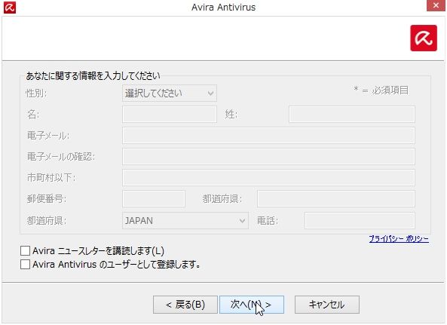447x325 pixels.
Task: Click the 都道府県 text field beside 郵便番号
Action: coord(336,199)
